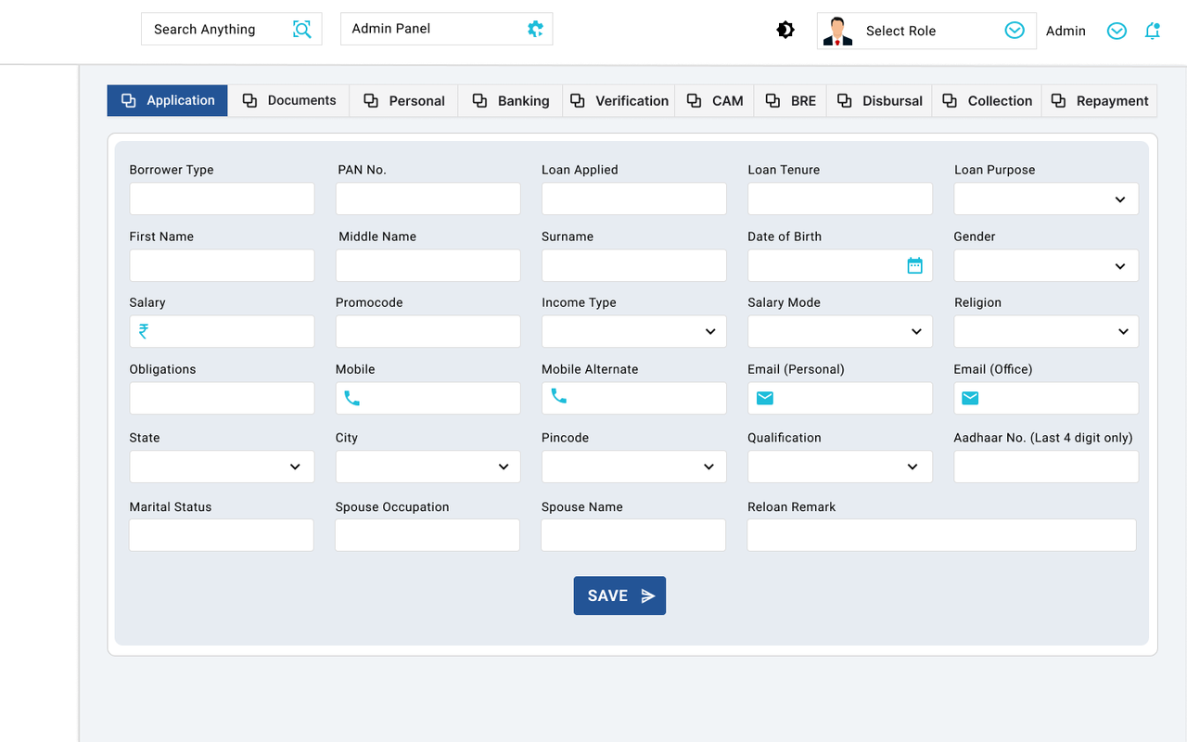Click the Reloan Remark input field

(x=940, y=535)
